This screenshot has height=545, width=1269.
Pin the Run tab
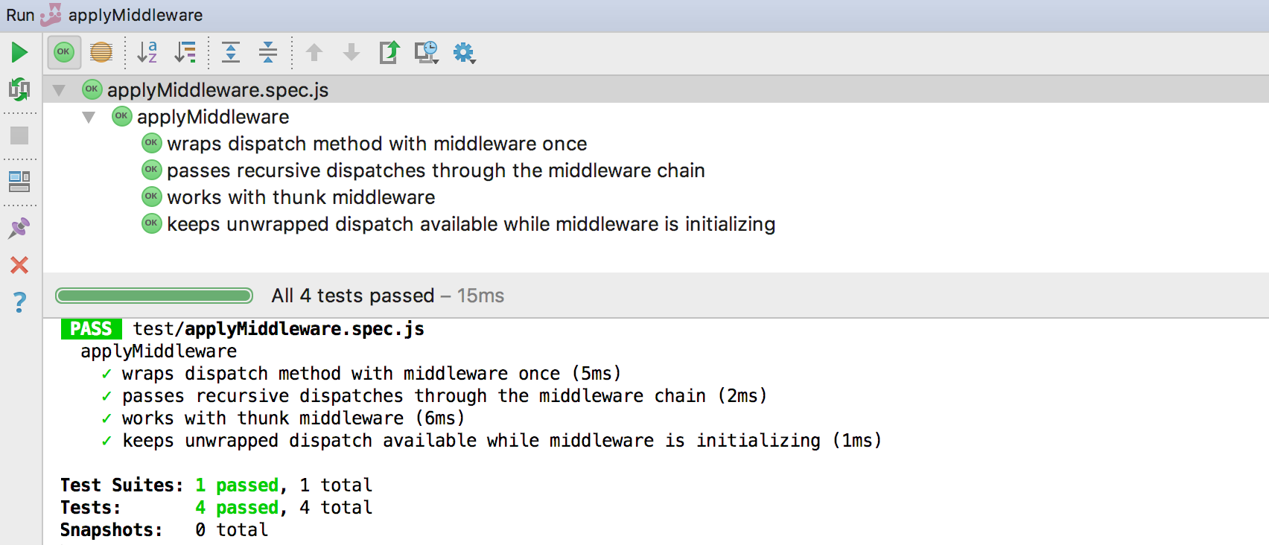(19, 228)
